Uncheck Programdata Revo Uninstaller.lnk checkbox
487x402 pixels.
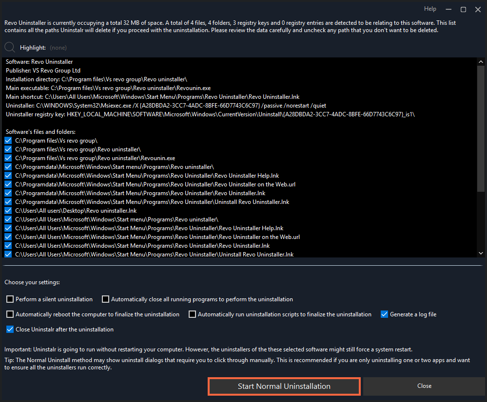point(8,193)
